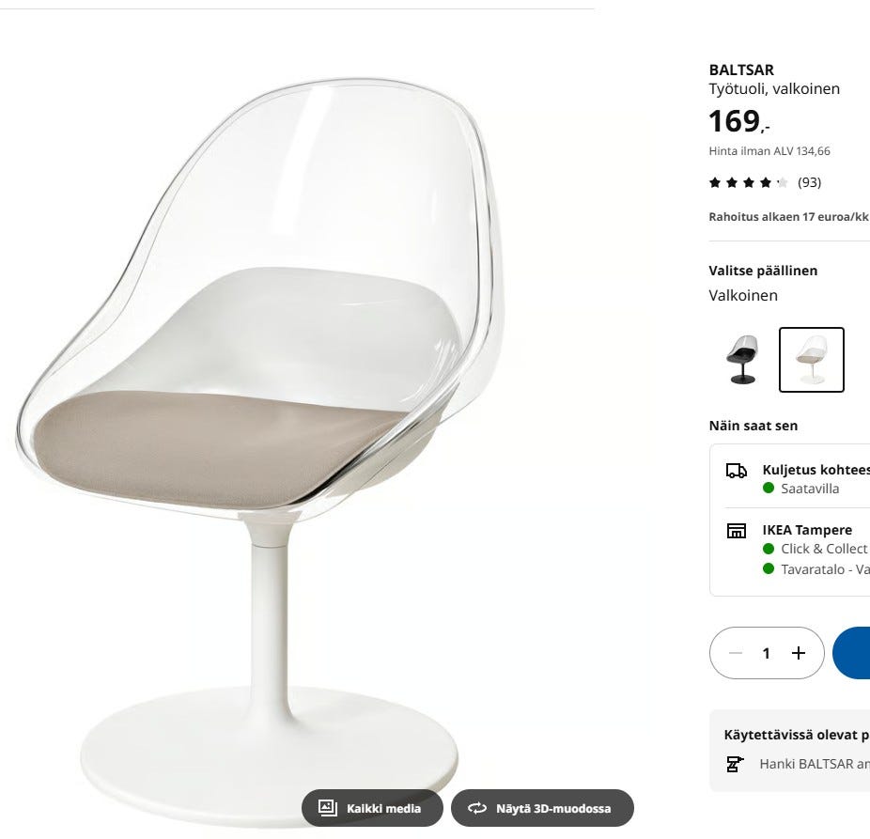Click the IKEA Tampere store icon
Viewport: 870px width, 839px height.
pyautogui.click(x=737, y=531)
